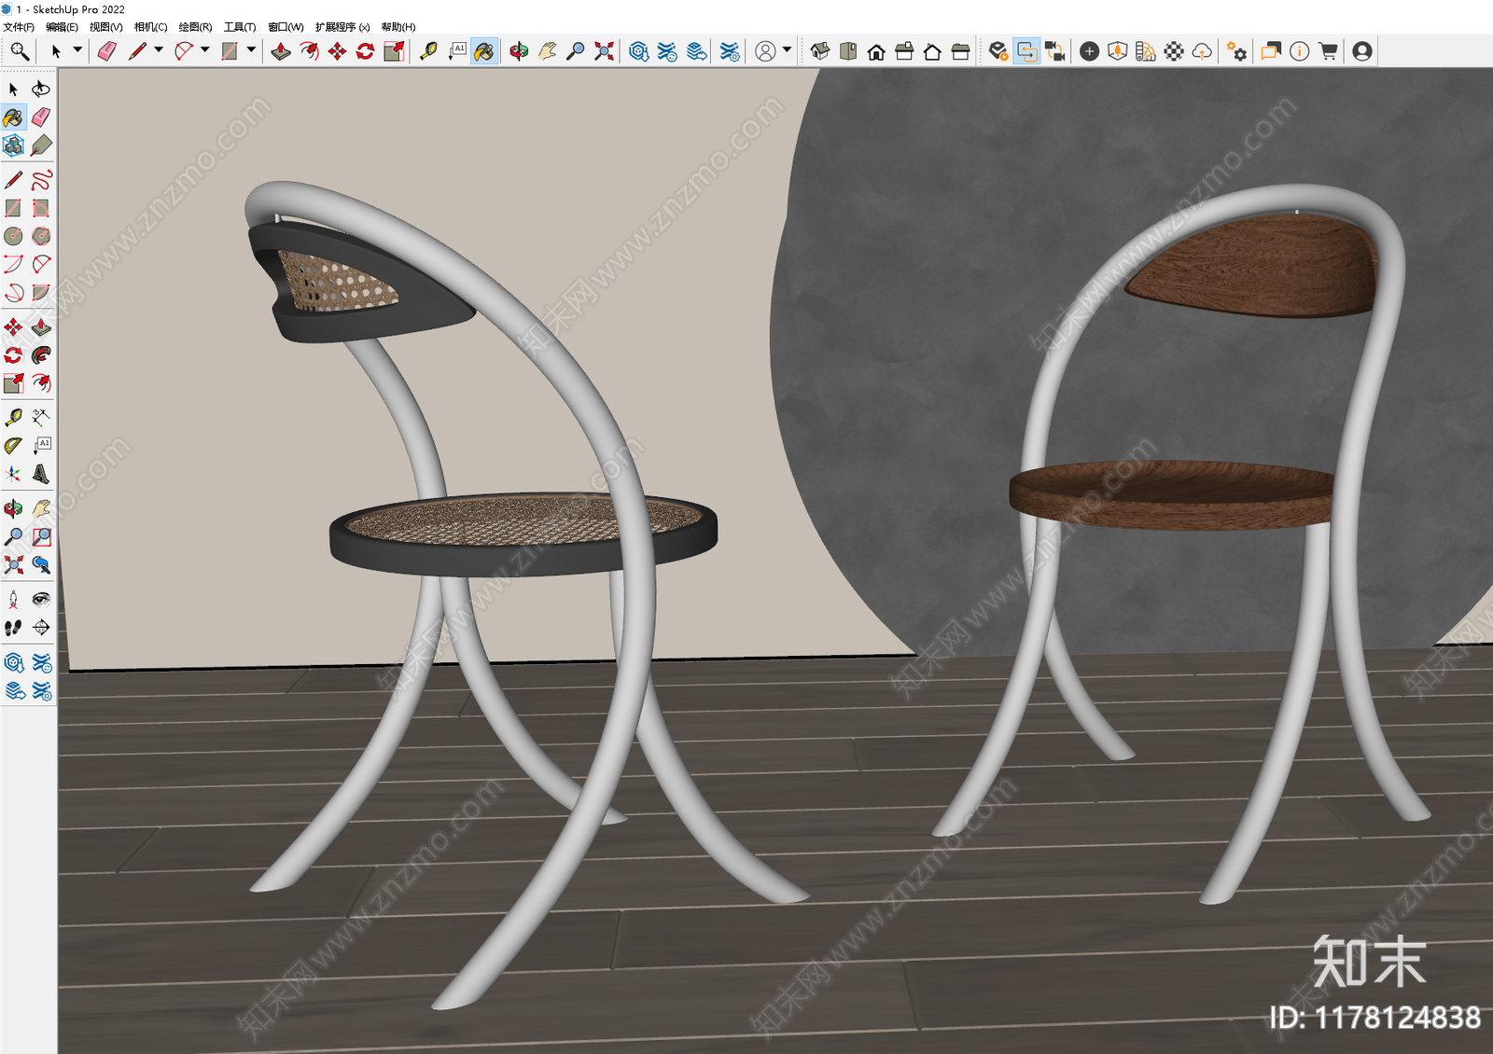1493x1054 pixels.
Task: Select the Section Plane tool
Action: point(41,627)
